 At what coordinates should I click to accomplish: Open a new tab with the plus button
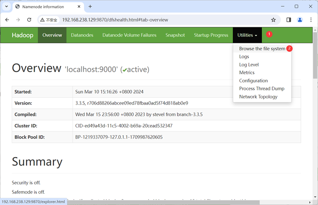[x=90, y=6]
